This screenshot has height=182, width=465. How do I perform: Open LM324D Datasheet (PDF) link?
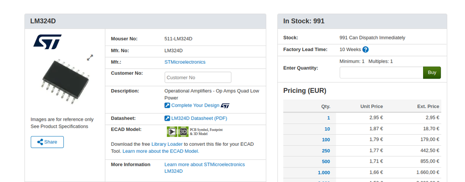[199, 118]
